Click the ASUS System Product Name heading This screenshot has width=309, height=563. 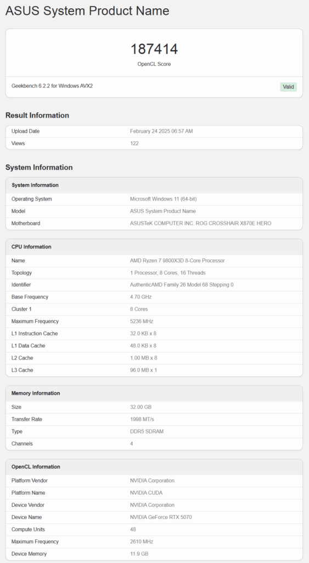(x=87, y=11)
